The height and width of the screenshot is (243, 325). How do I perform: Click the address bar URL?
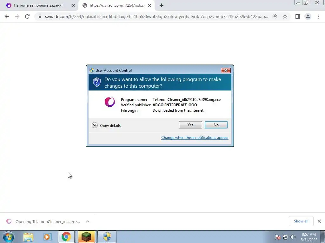coord(156,16)
